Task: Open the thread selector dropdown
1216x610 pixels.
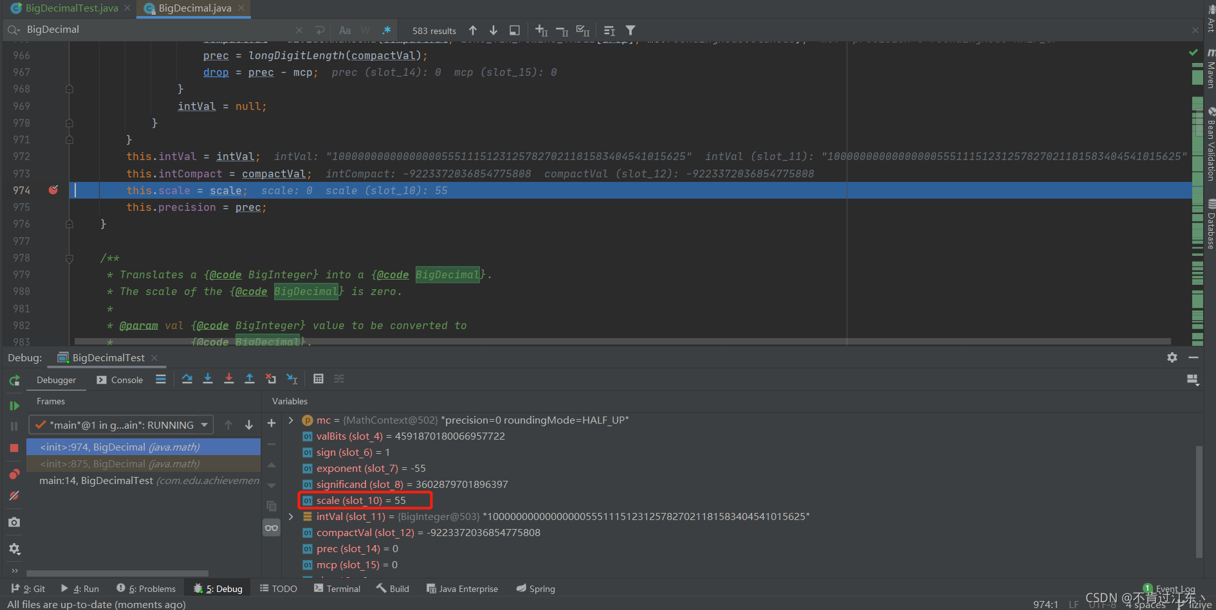Action: tap(121, 425)
